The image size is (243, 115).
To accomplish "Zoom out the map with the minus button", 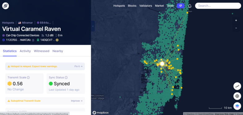I will click(x=236, y=28).
